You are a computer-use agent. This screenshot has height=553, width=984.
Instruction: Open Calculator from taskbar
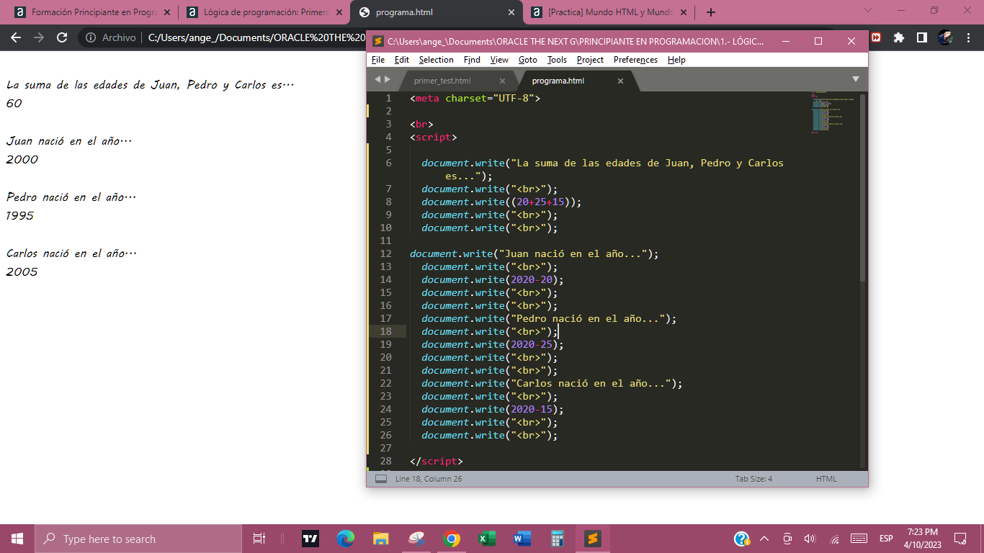558,539
